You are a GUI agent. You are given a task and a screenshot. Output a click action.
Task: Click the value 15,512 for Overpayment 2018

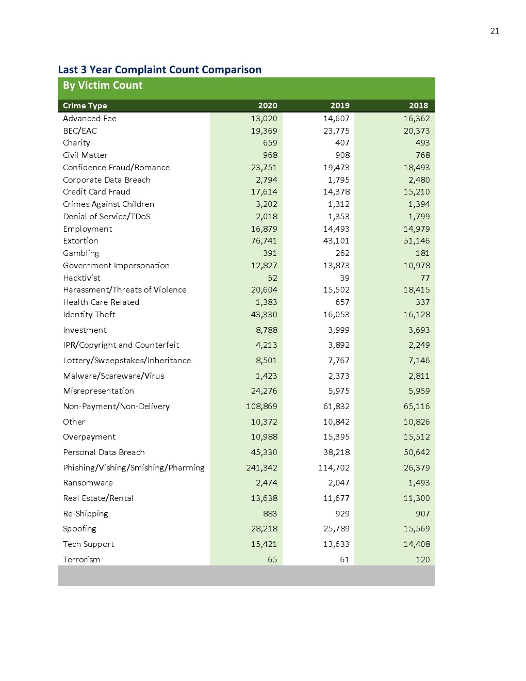pos(417,437)
